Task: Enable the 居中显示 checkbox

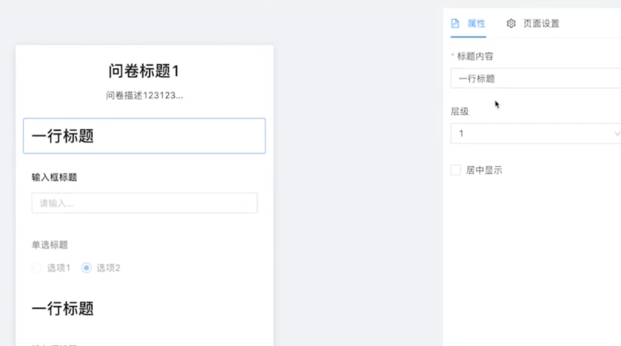Action: (x=456, y=170)
